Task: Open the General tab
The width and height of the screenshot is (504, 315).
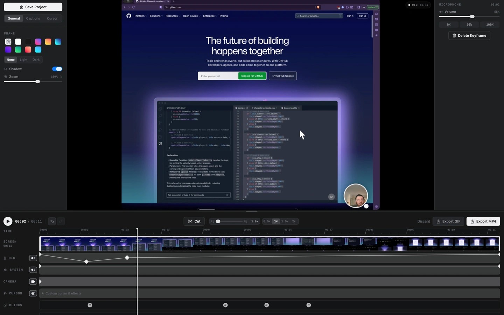Action: (x=14, y=18)
